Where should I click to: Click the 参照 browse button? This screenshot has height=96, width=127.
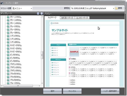pyautogui.click(x=119, y=8)
